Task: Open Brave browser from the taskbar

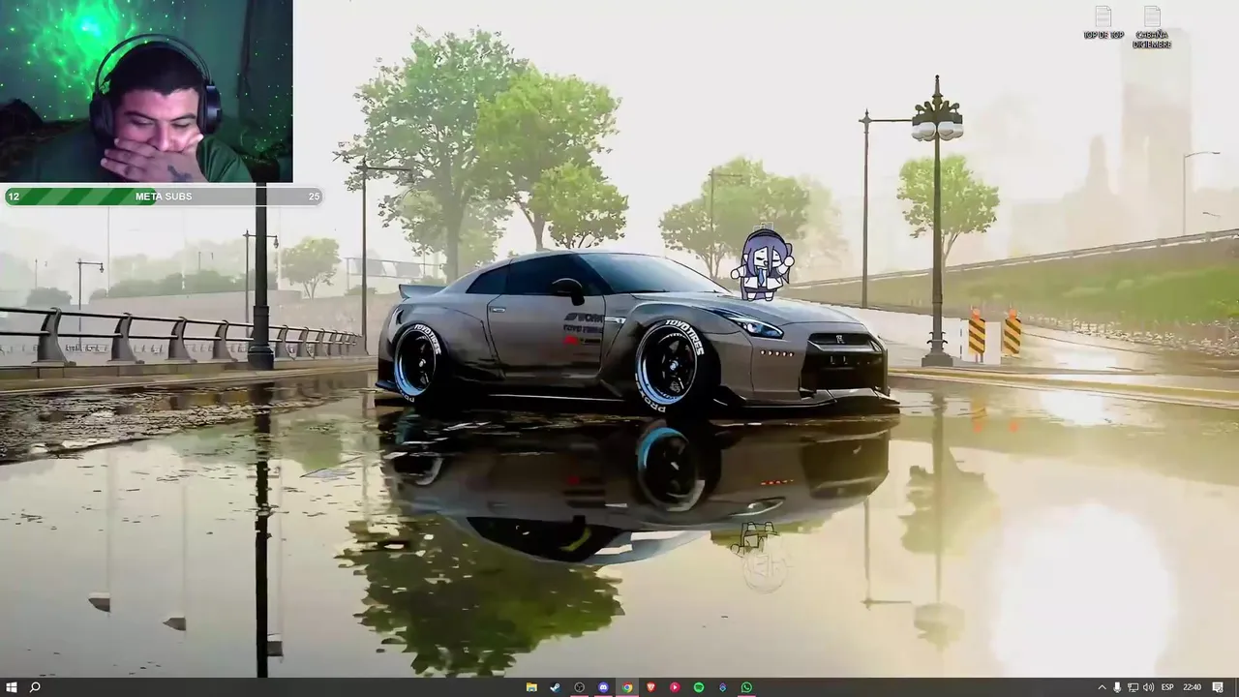Action: tap(651, 687)
